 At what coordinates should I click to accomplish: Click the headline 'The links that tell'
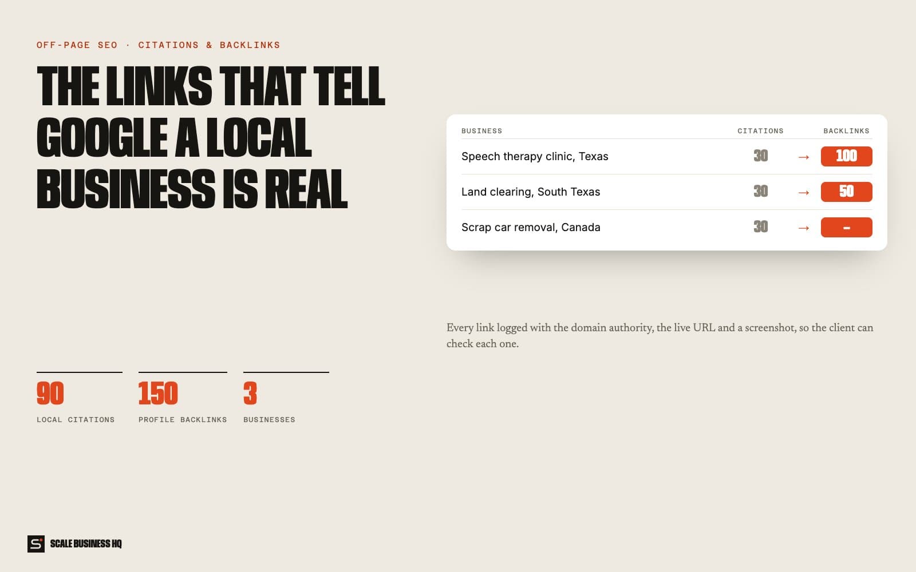211,86
